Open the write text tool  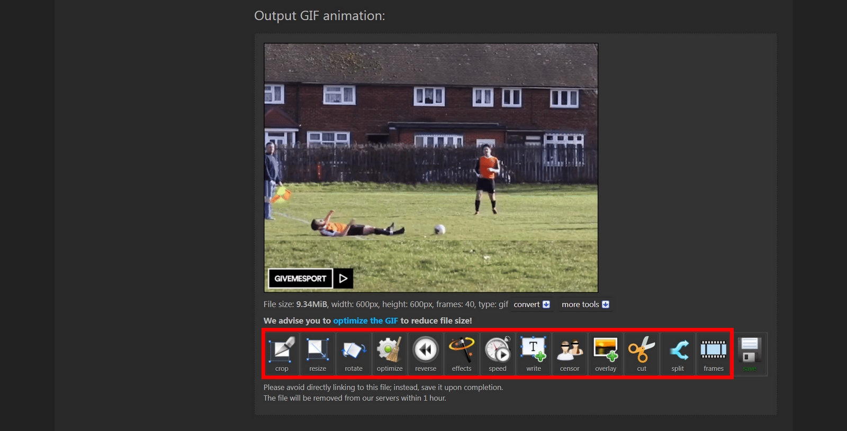point(534,354)
